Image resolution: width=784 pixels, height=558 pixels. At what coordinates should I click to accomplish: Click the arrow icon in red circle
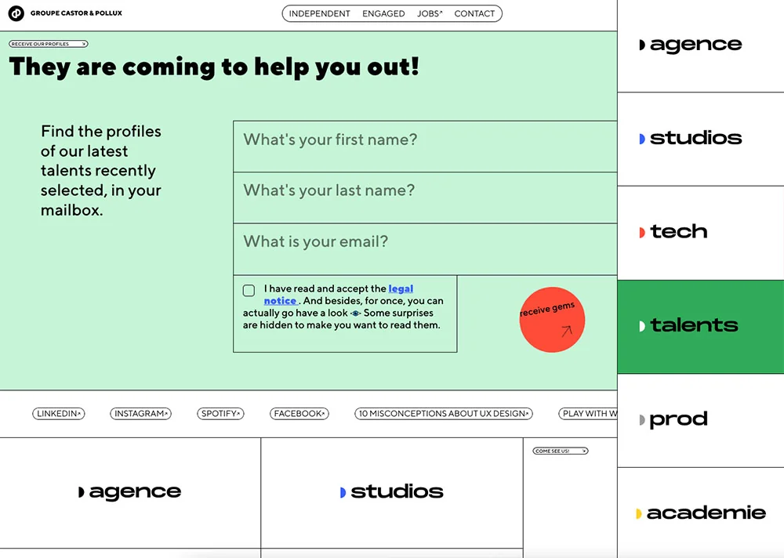click(x=567, y=332)
